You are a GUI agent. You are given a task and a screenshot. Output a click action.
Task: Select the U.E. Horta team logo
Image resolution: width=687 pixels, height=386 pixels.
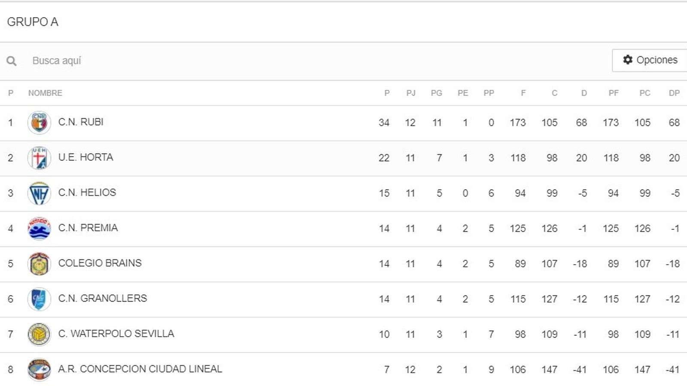[x=39, y=157]
